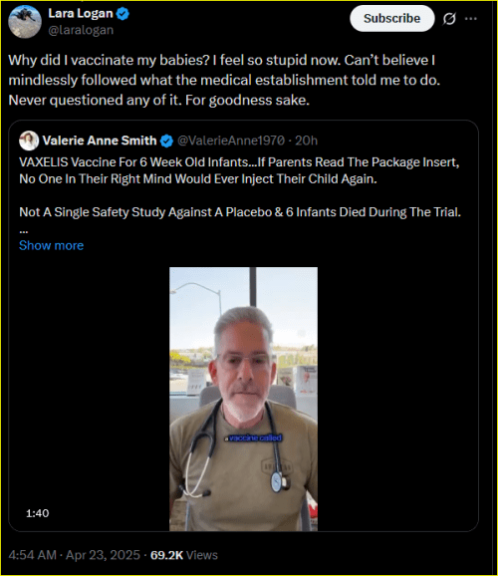Open the 4:54 AM Apr 23, 2025 timestamp
Image resolution: width=498 pixels, height=576 pixels.
coord(74,555)
